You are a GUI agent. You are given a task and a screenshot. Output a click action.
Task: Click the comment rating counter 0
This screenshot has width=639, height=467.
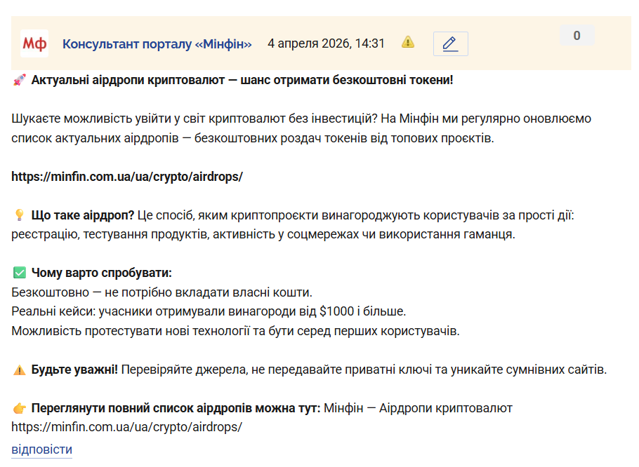(577, 35)
